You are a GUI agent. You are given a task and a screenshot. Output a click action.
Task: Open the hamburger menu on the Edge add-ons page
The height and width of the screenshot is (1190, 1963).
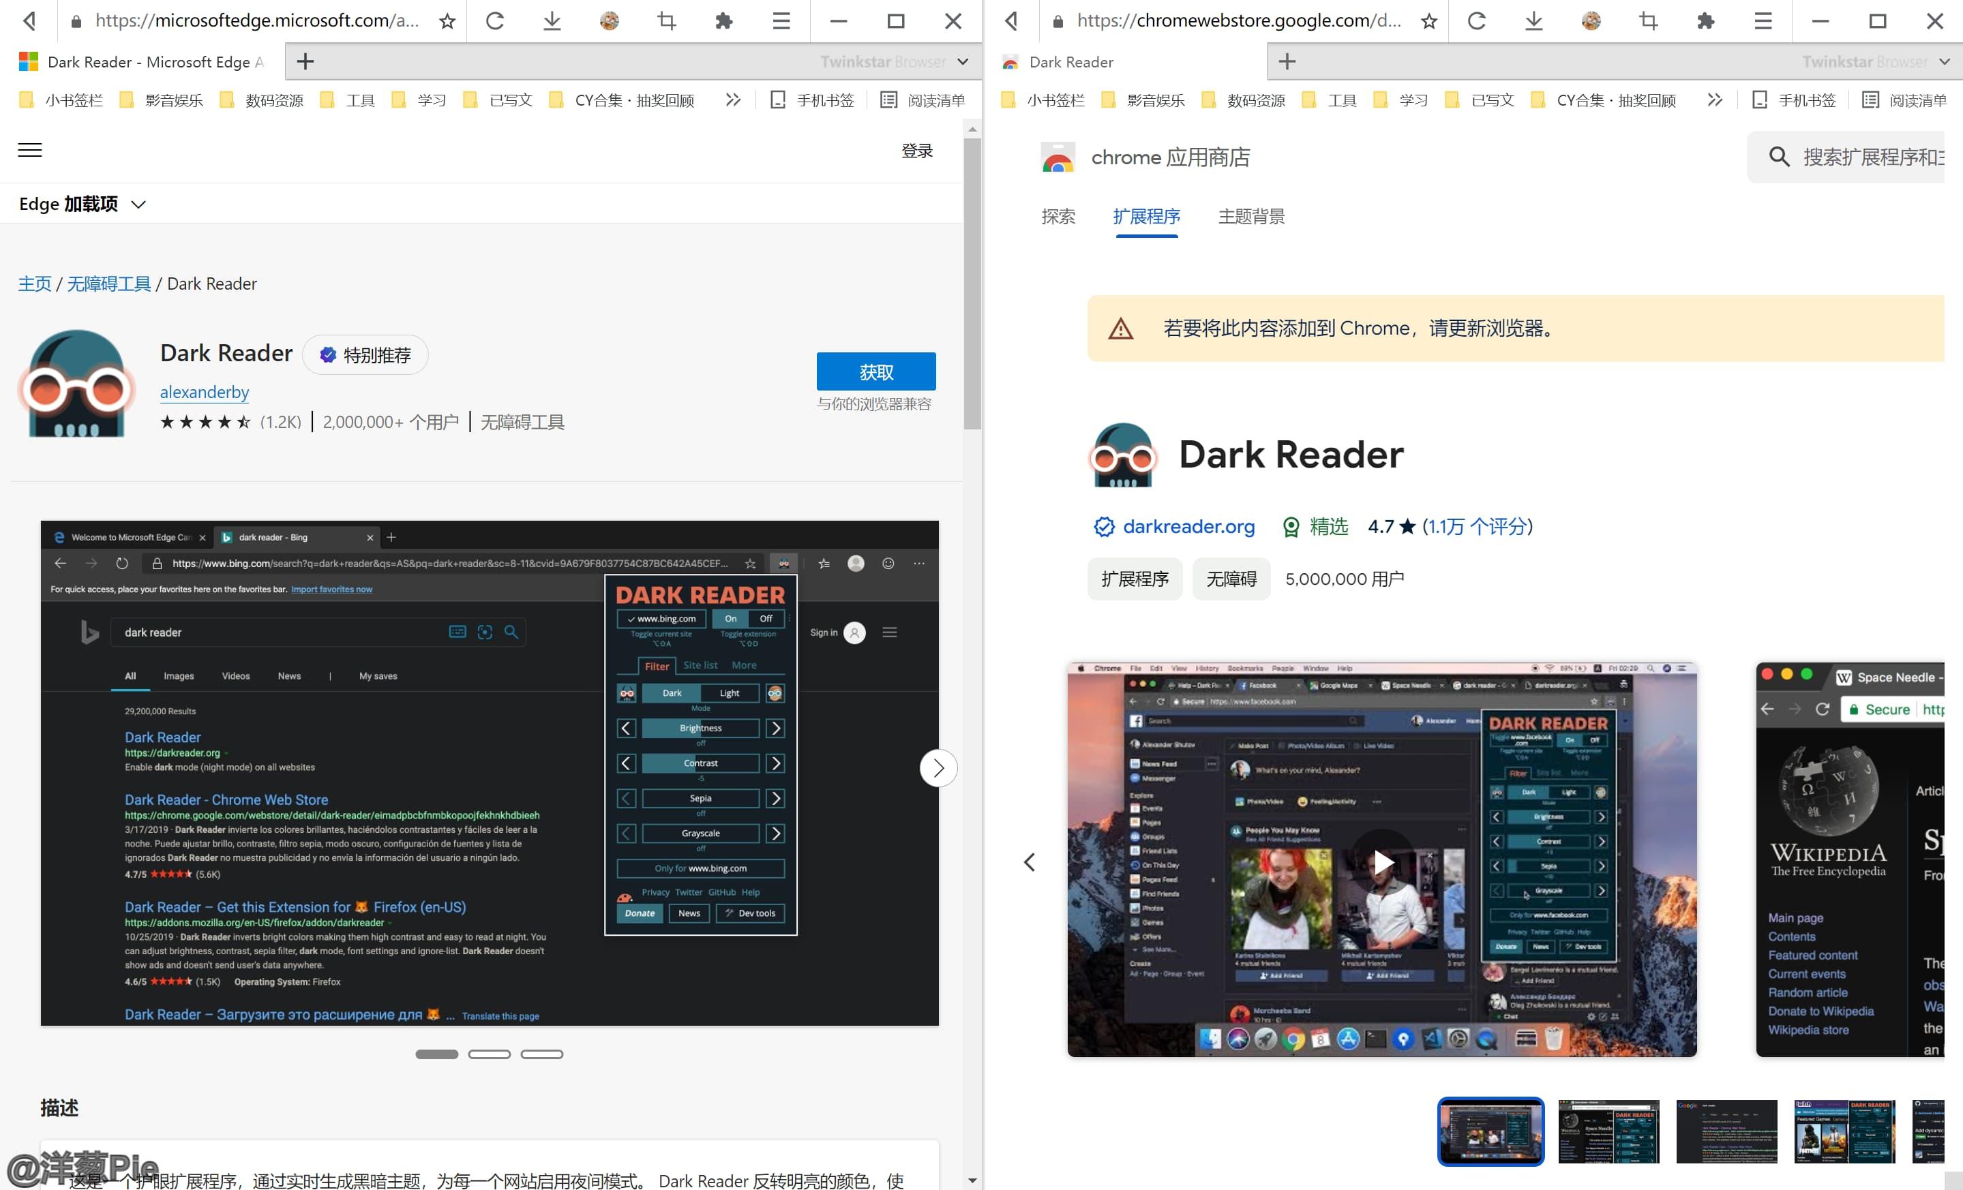click(29, 150)
